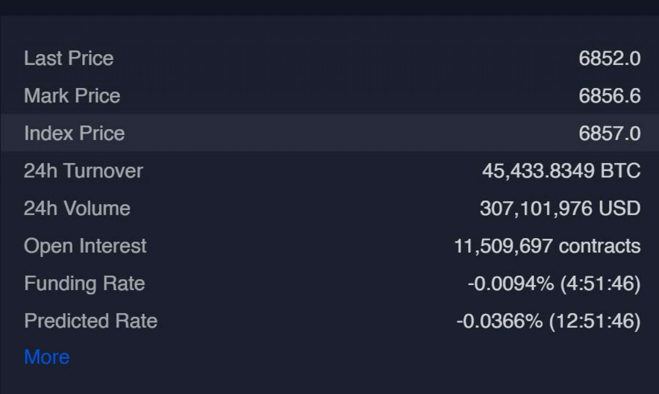Click the Mark Price label
Screen dimensions: 659x394
(x=72, y=96)
